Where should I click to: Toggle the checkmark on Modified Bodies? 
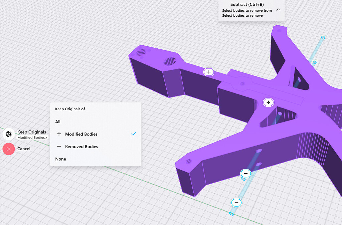tap(134, 134)
